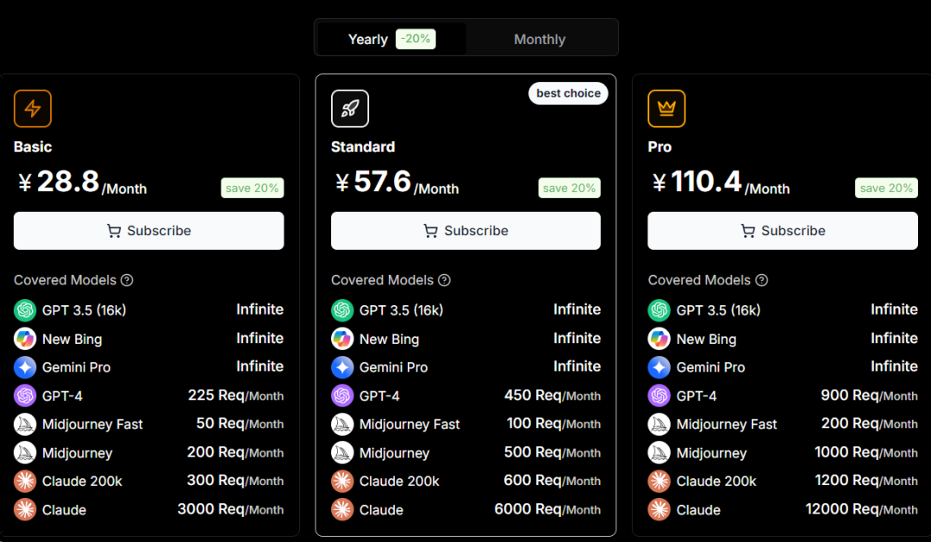Click Midjourney Fast sailboat icon in Basic plan
This screenshot has width=931, height=542.
click(25, 425)
